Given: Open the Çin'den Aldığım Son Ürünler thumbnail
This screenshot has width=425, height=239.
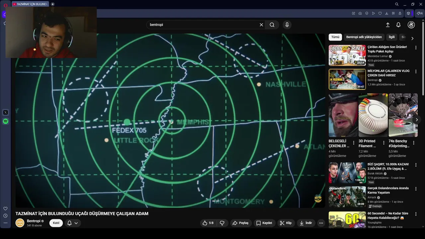Looking at the screenshot, I should (x=347, y=55).
